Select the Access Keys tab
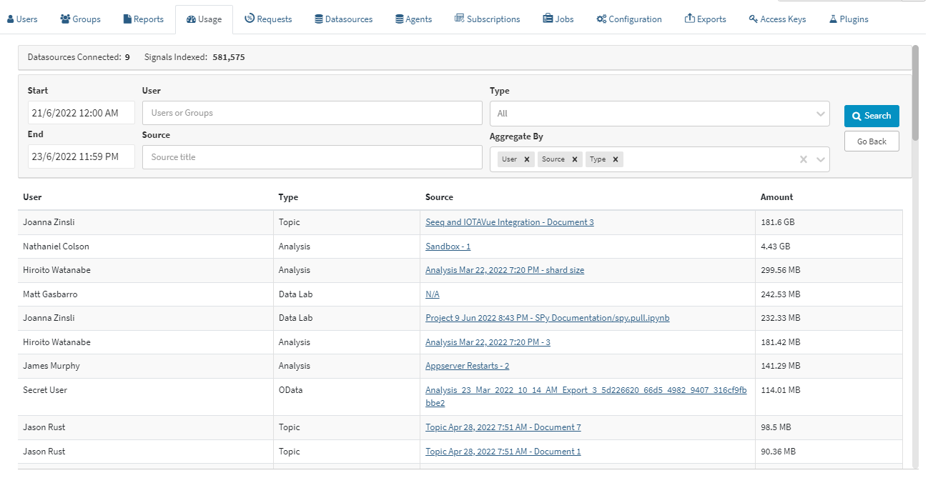 point(777,19)
